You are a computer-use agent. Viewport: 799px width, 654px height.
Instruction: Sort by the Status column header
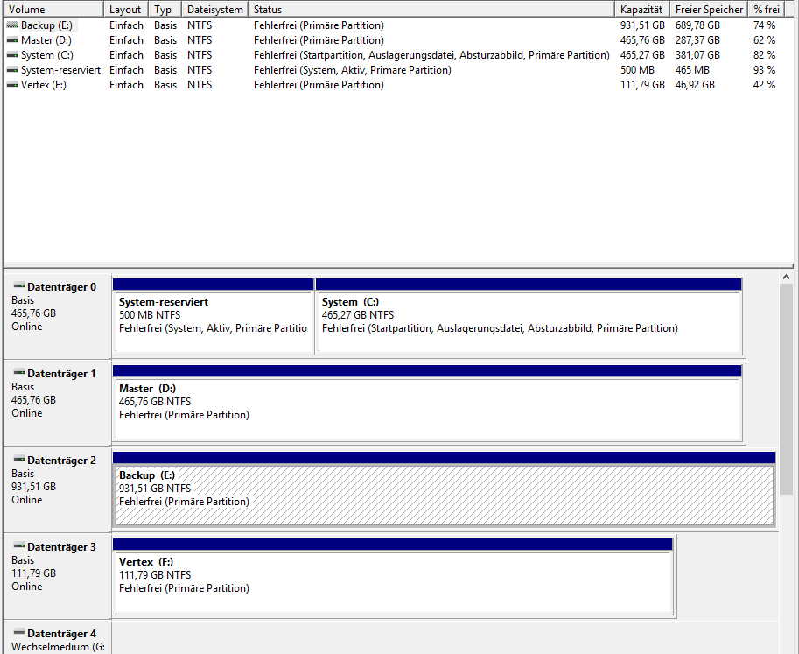click(431, 9)
